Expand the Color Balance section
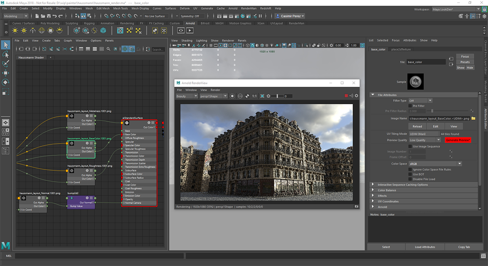 pyautogui.click(x=386, y=190)
